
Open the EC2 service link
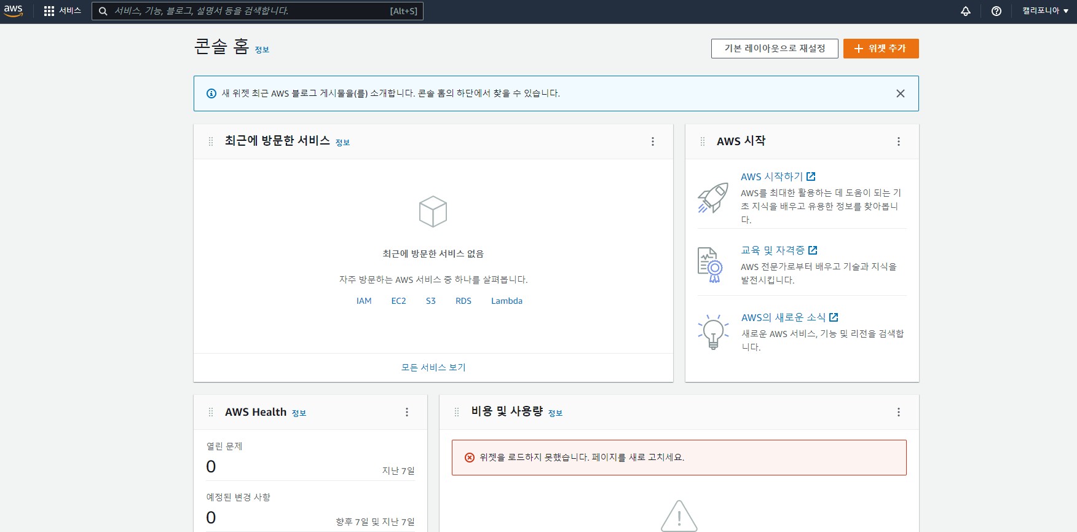399,301
